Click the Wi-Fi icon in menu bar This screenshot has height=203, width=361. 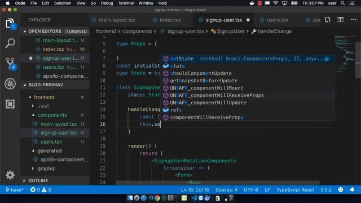[275, 3]
